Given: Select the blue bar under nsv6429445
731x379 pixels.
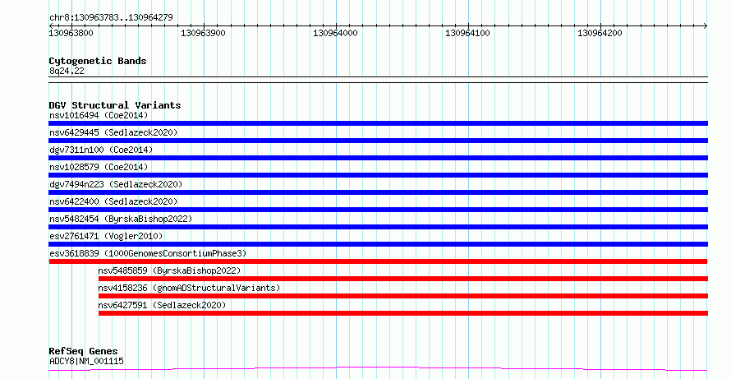Looking at the screenshot, I should pyautogui.click(x=378, y=141).
